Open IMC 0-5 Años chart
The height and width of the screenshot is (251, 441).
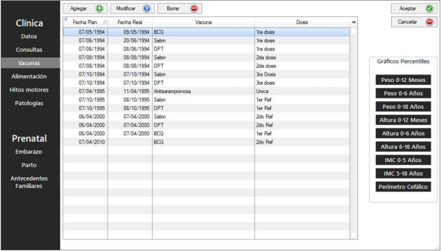[x=403, y=160]
